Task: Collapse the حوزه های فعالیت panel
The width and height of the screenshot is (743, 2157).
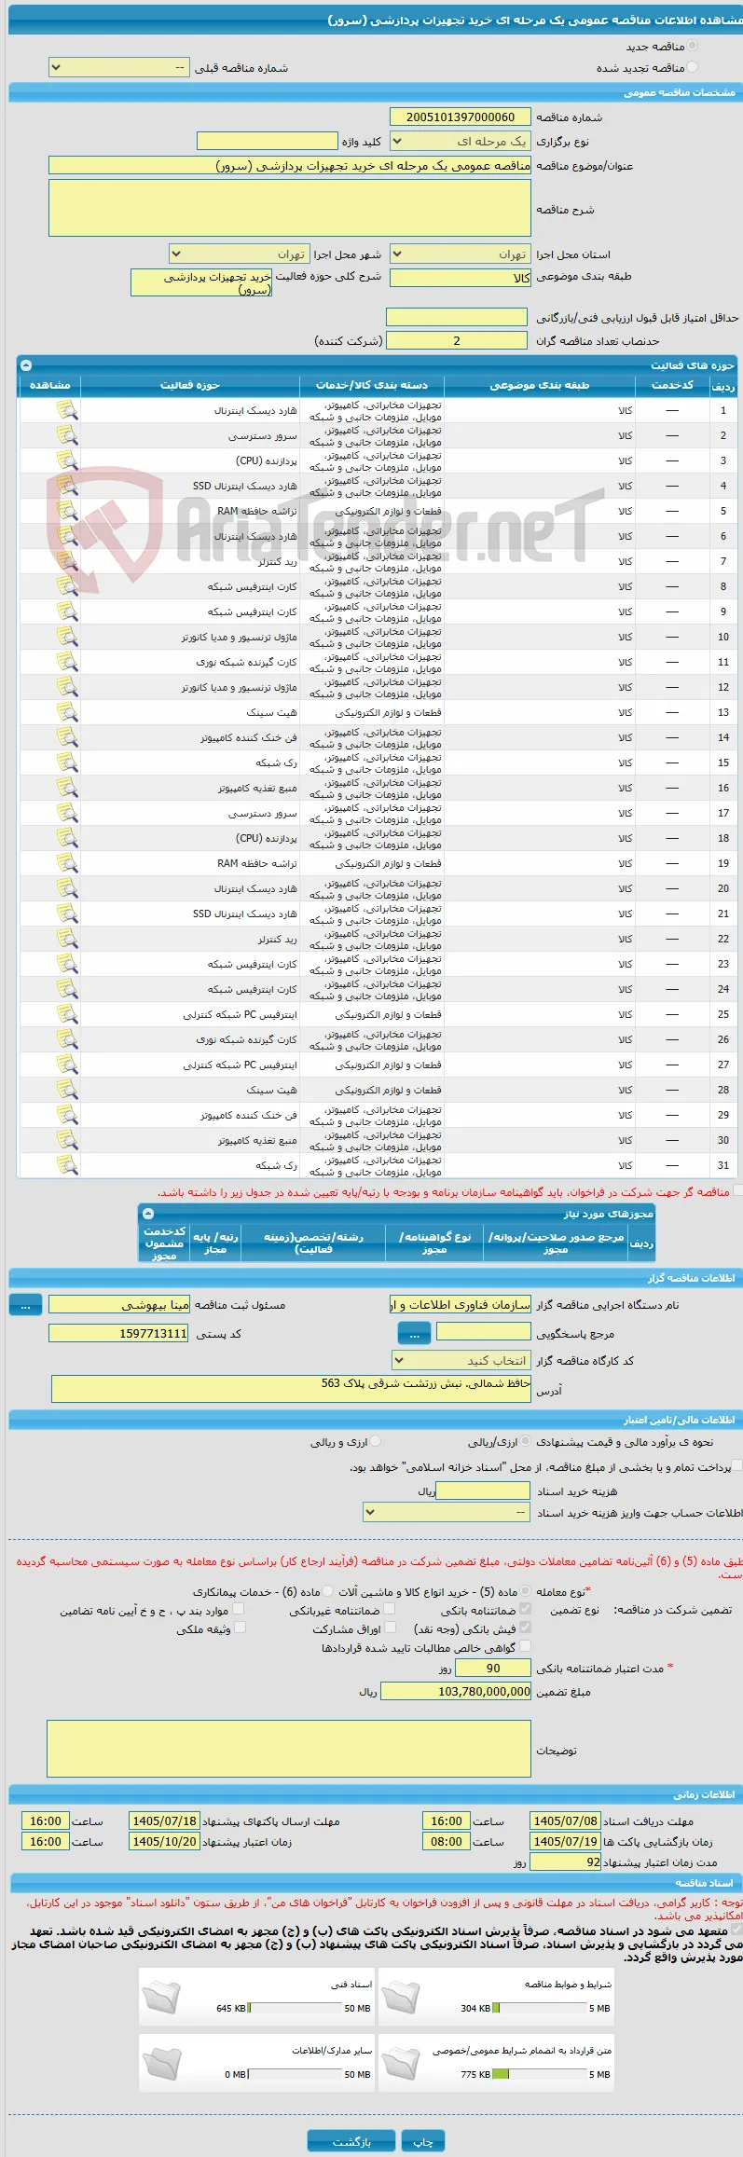Action: click(x=26, y=365)
